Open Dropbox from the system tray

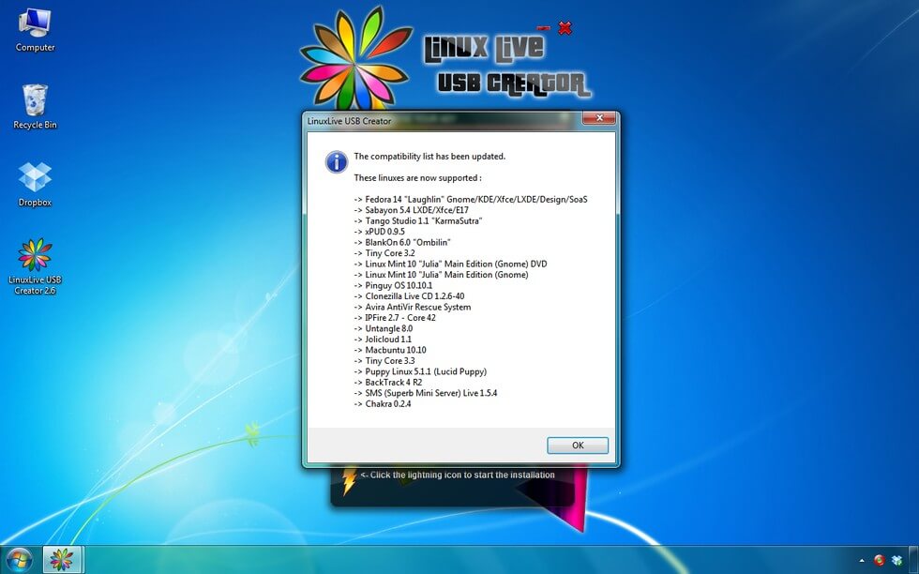[896, 561]
